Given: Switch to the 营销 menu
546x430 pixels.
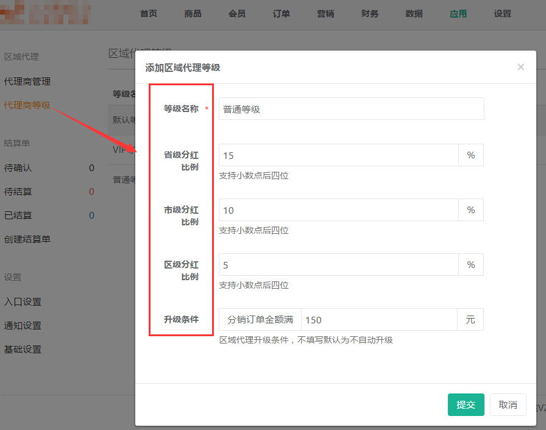Looking at the screenshot, I should (325, 14).
